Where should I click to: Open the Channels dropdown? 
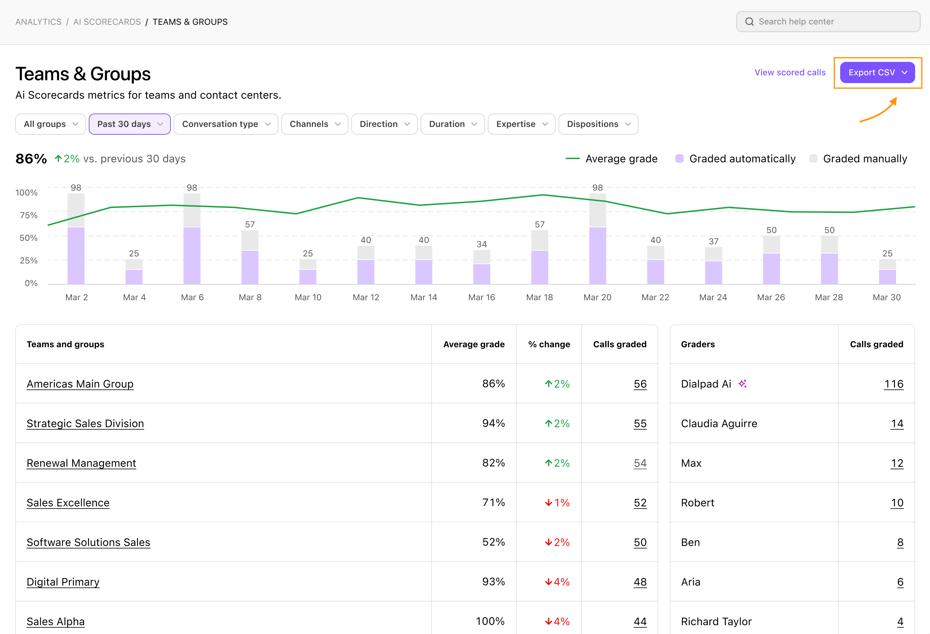(314, 124)
